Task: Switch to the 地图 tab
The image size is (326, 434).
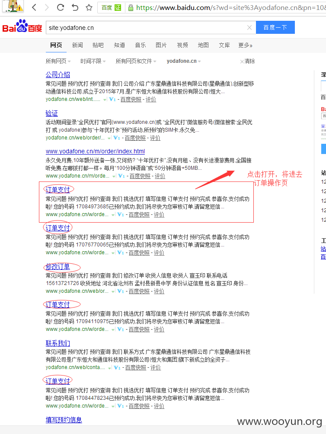Action: click(203, 45)
